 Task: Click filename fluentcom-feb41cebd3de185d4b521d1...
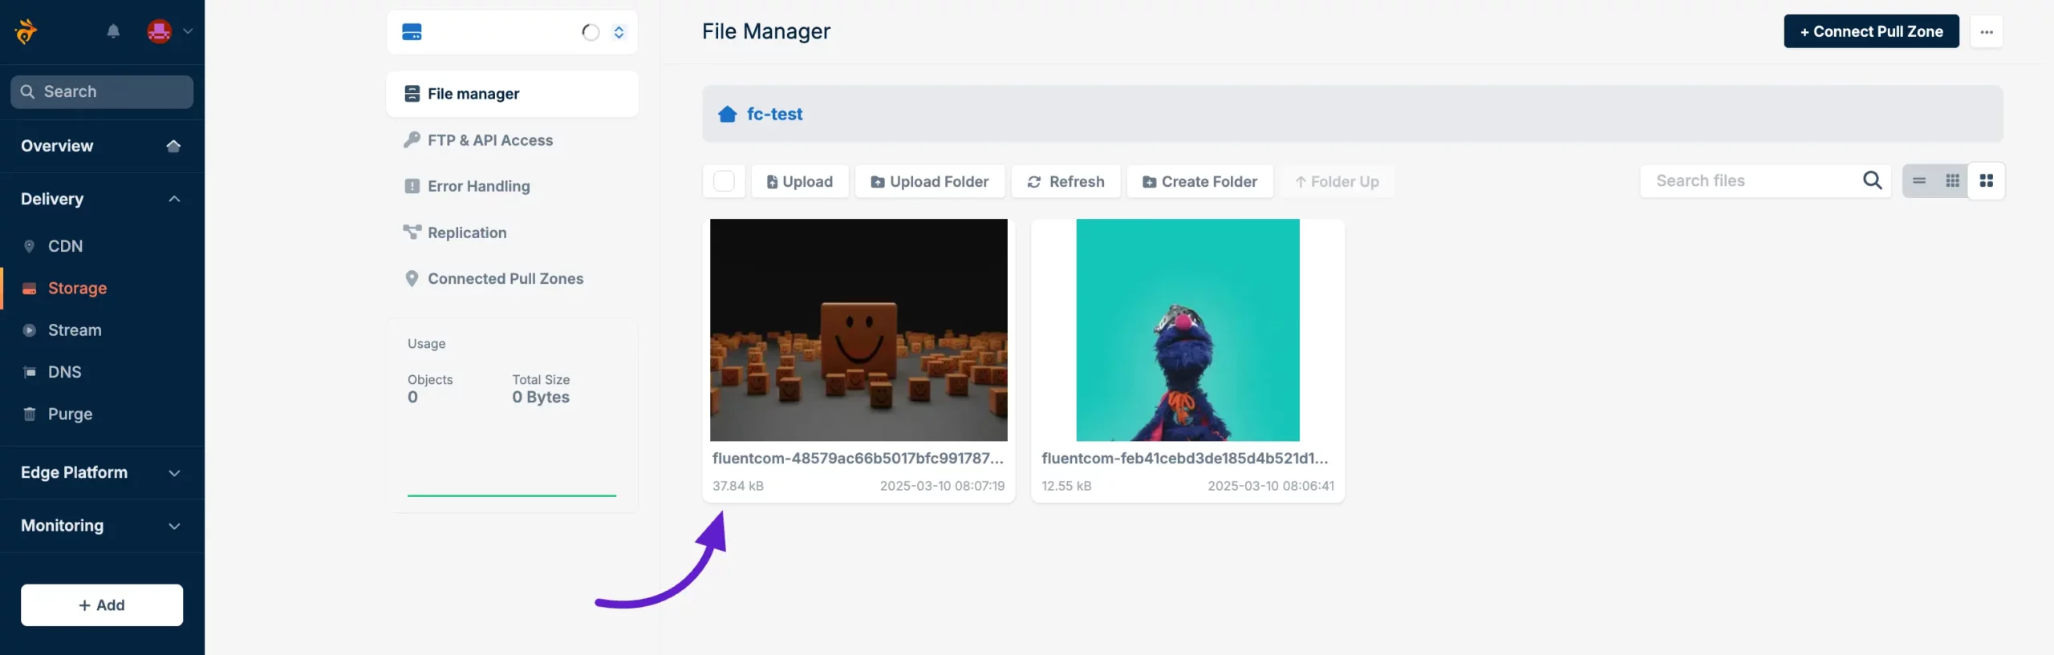[x=1185, y=458]
